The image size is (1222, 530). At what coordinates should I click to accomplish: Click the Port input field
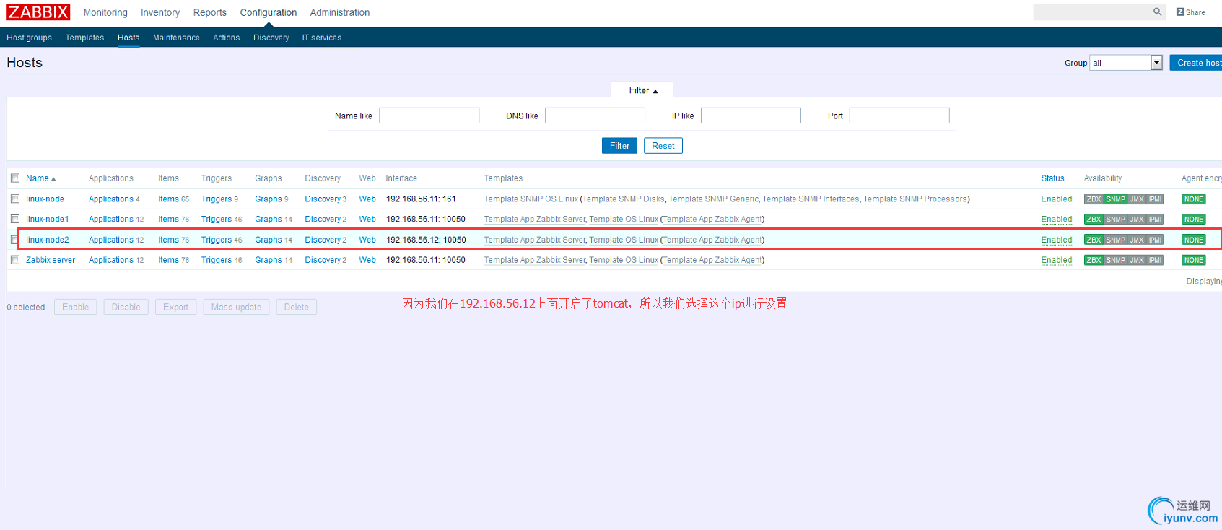coord(899,116)
